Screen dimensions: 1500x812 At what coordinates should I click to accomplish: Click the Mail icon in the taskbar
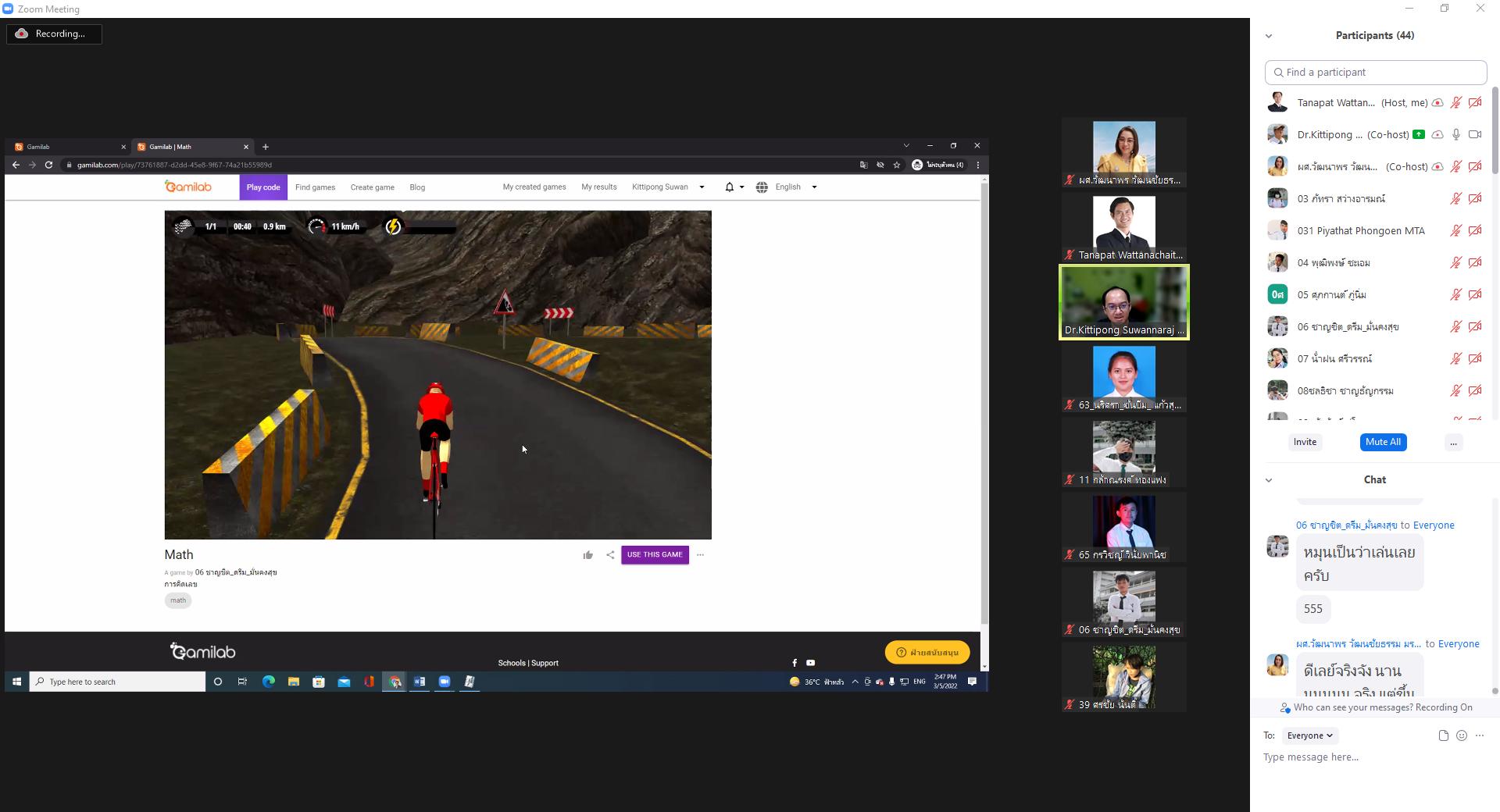point(344,682)
